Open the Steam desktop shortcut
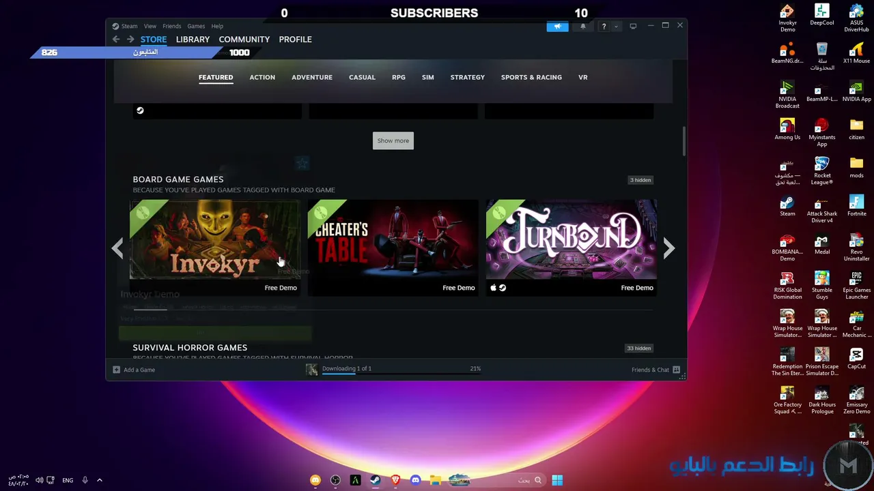Image resolution: width=874 pixels, height=491 pixels. (787, 205)
